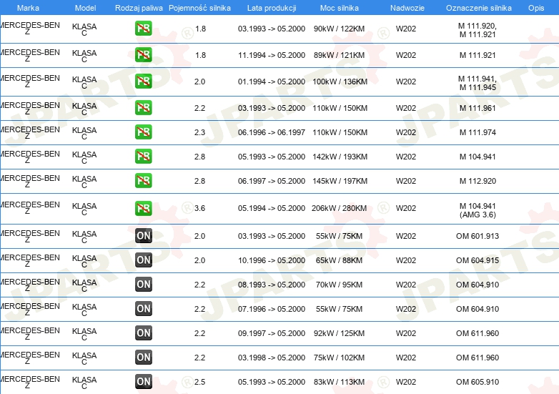Screen dimensions: 559x394
Task: Click W202 body in M 111.974 row
Action: coord(406,132)
